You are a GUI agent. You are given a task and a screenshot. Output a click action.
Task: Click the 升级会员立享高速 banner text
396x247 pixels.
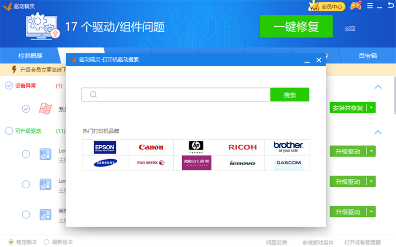pyautogui.click(x=43, y=70)
